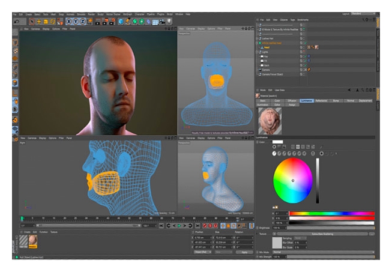392x272 pixels.
Task: Switch to the Luminance material tab
Action: (307, 101)
